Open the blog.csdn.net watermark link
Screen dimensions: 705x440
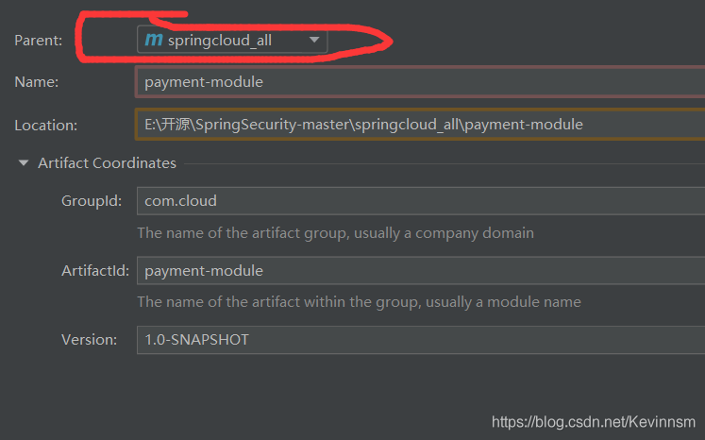click(x=594, y=422)
